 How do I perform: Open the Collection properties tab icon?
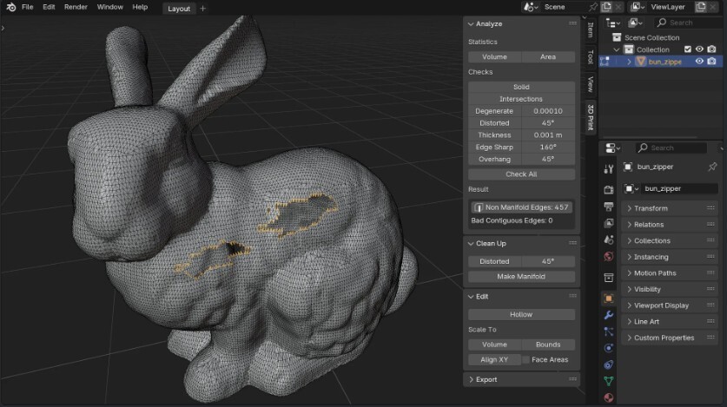609,278
